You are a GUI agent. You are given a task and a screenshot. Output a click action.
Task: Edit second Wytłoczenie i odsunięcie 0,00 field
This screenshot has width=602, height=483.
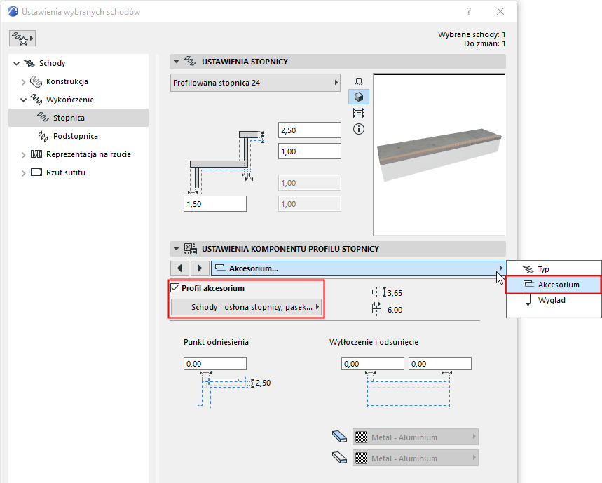pos(440,364)
